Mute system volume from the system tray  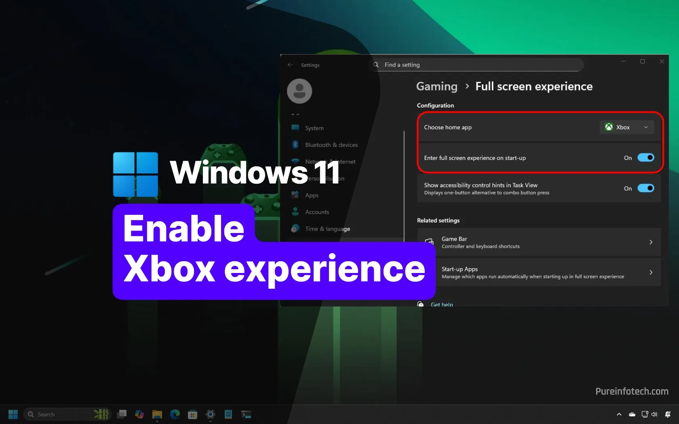(x=655, y=414)
